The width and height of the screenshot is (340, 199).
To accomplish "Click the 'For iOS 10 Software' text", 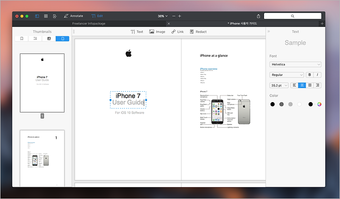I will point(129,112).
